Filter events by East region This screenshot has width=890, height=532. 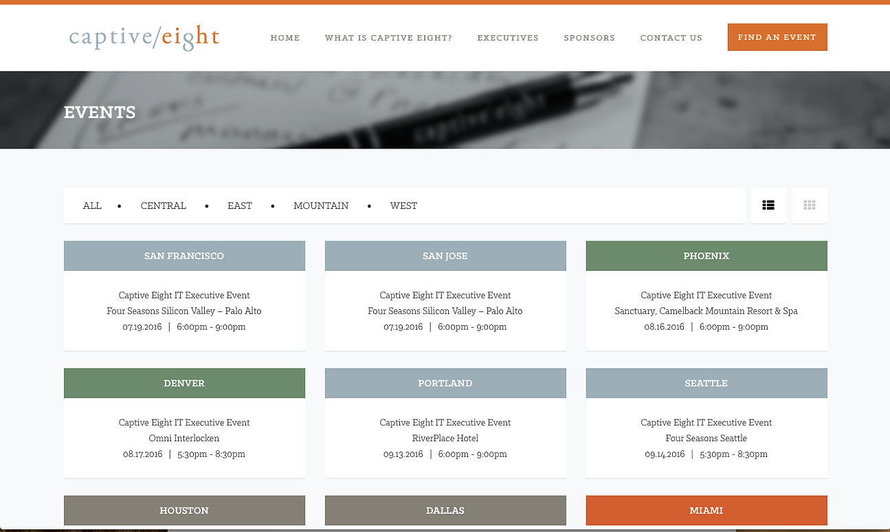240,206
